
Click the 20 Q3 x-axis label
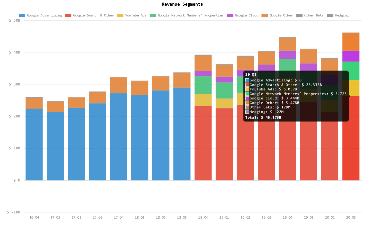click(351, 218)
